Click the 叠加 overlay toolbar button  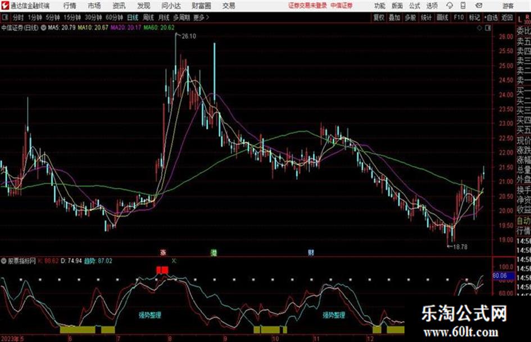[394, 17]
